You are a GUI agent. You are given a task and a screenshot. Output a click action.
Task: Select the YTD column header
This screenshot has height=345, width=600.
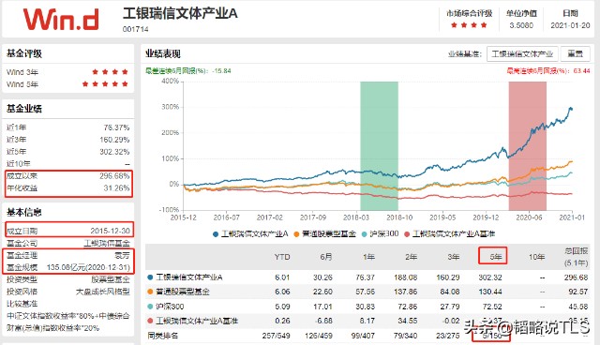[282, 257]
